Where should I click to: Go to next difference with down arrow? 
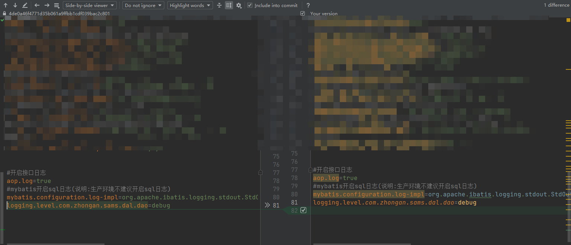15,5
